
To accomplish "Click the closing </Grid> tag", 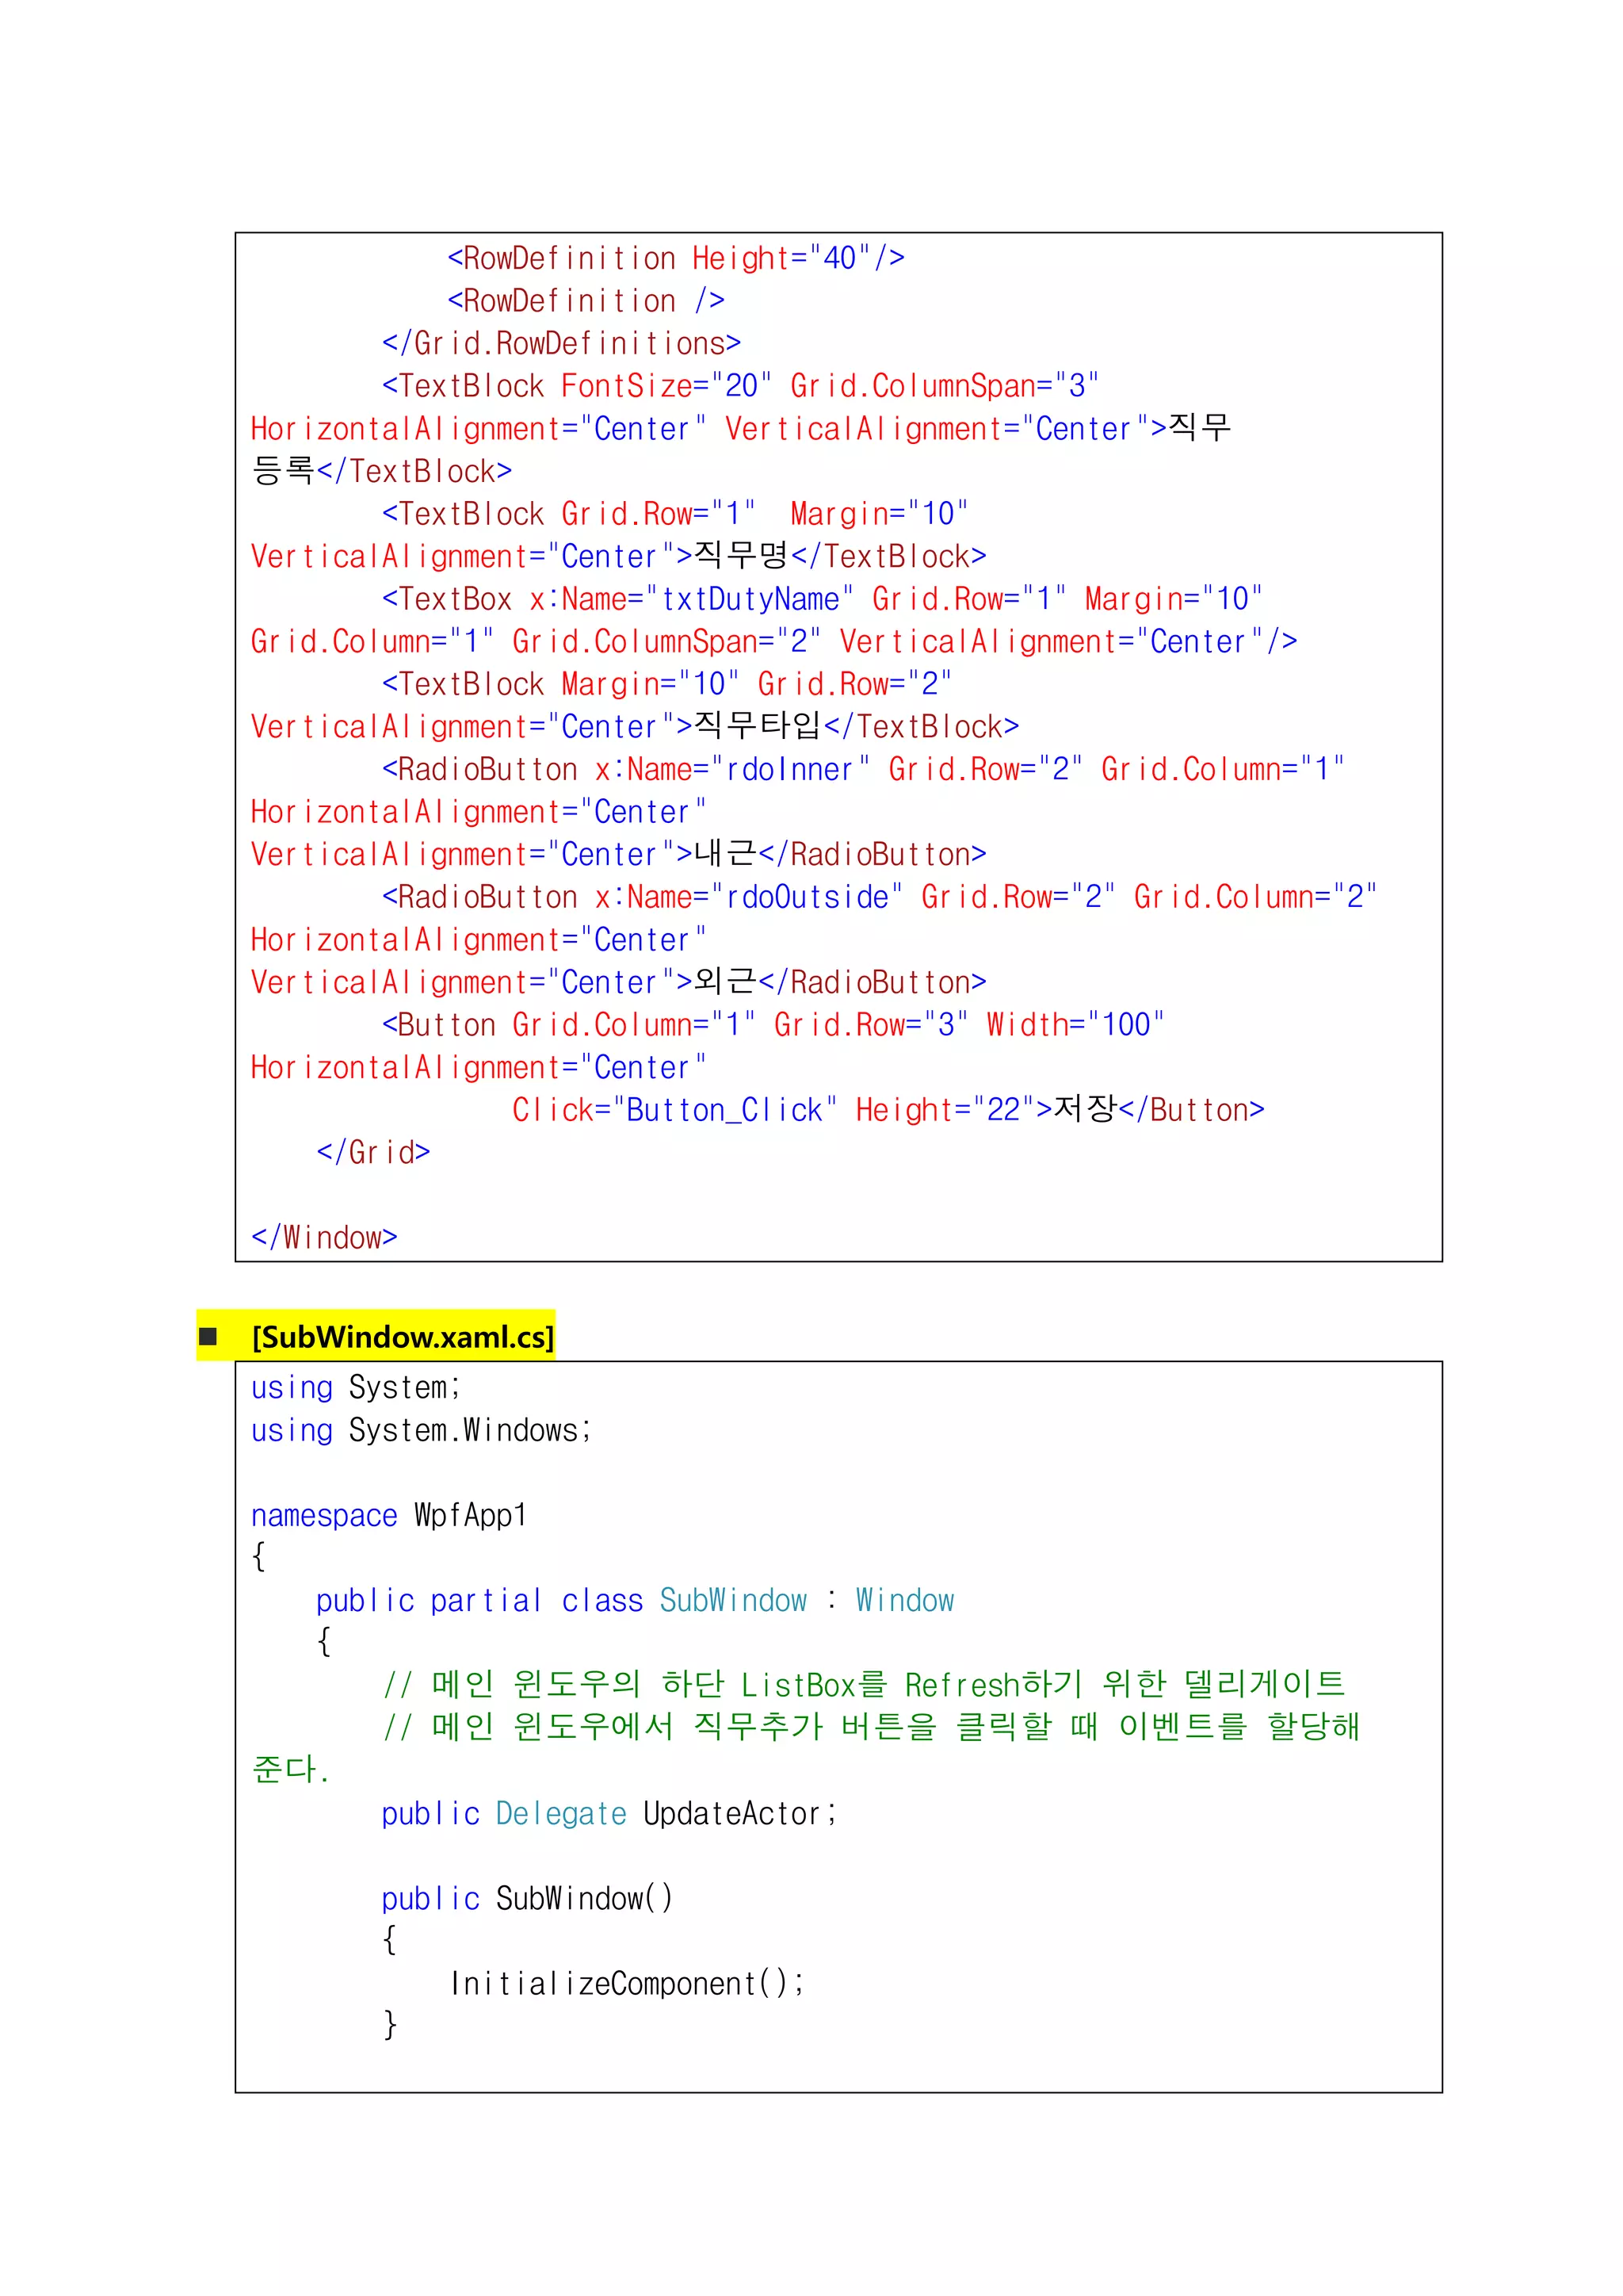I will click(x=372, y=1153).
